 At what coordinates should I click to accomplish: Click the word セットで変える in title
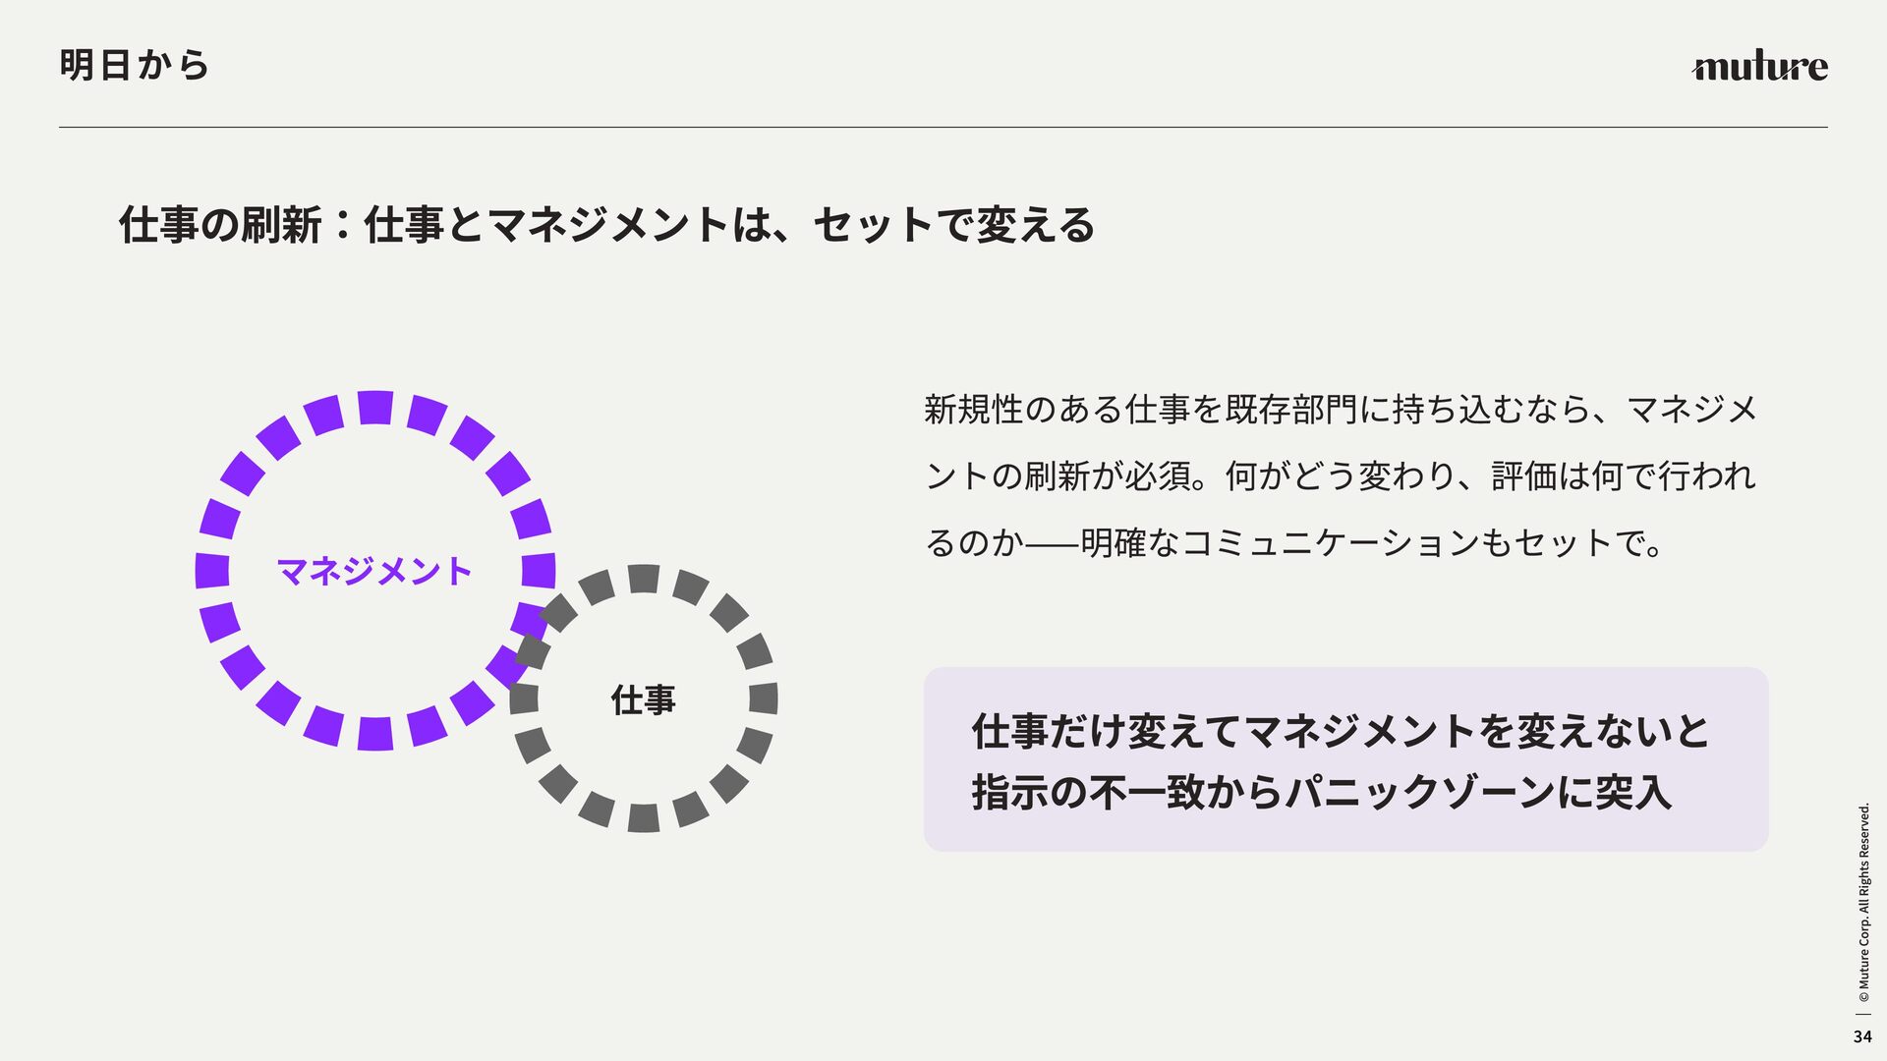point(954,225)
